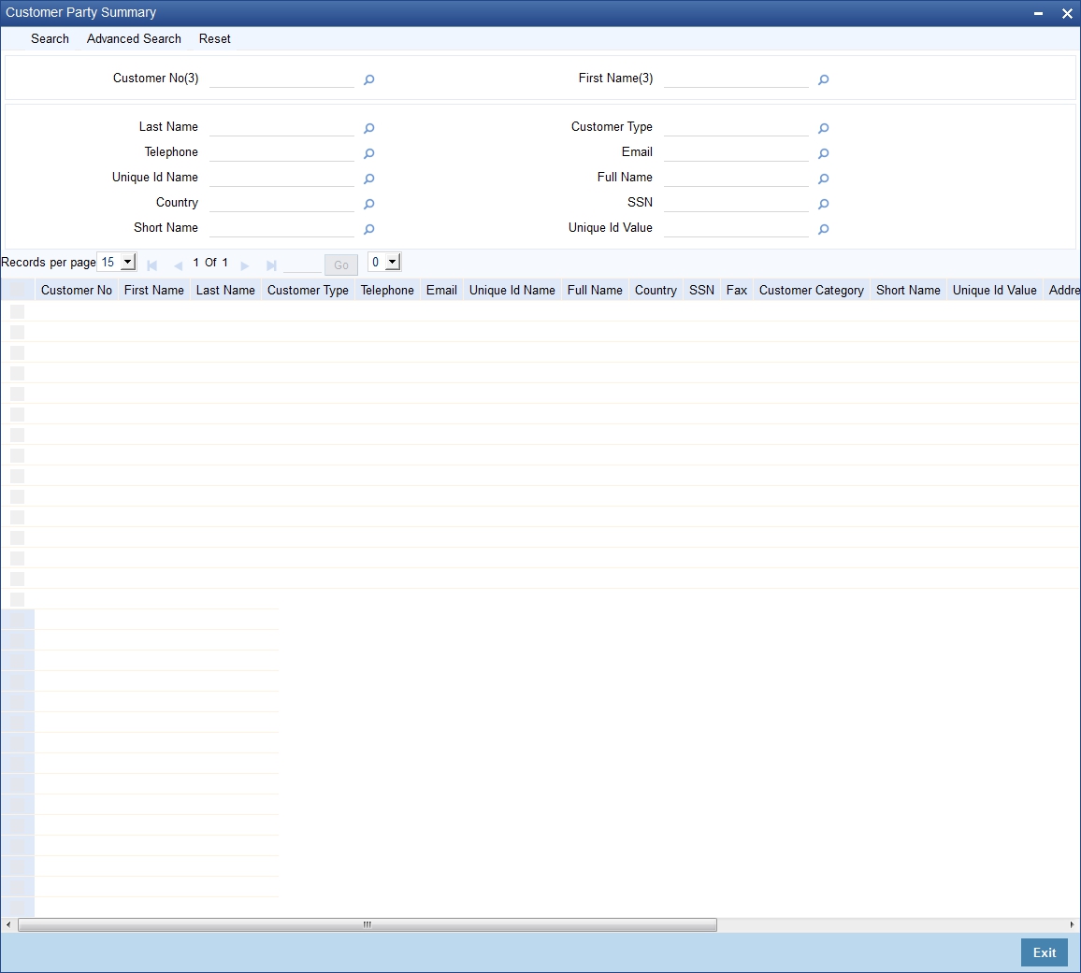Open lookup icon beside Country field
Image resolution: width=1081 pixels, height=973 pixels.
(368, 204)
